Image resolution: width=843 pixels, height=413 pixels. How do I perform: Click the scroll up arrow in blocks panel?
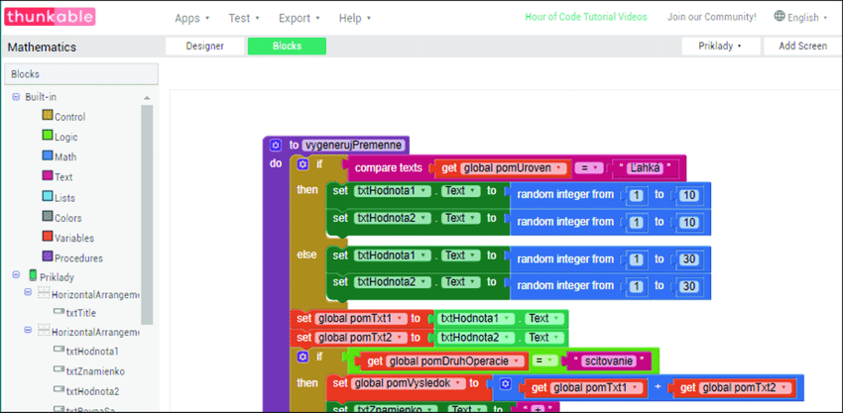[147, 98]
